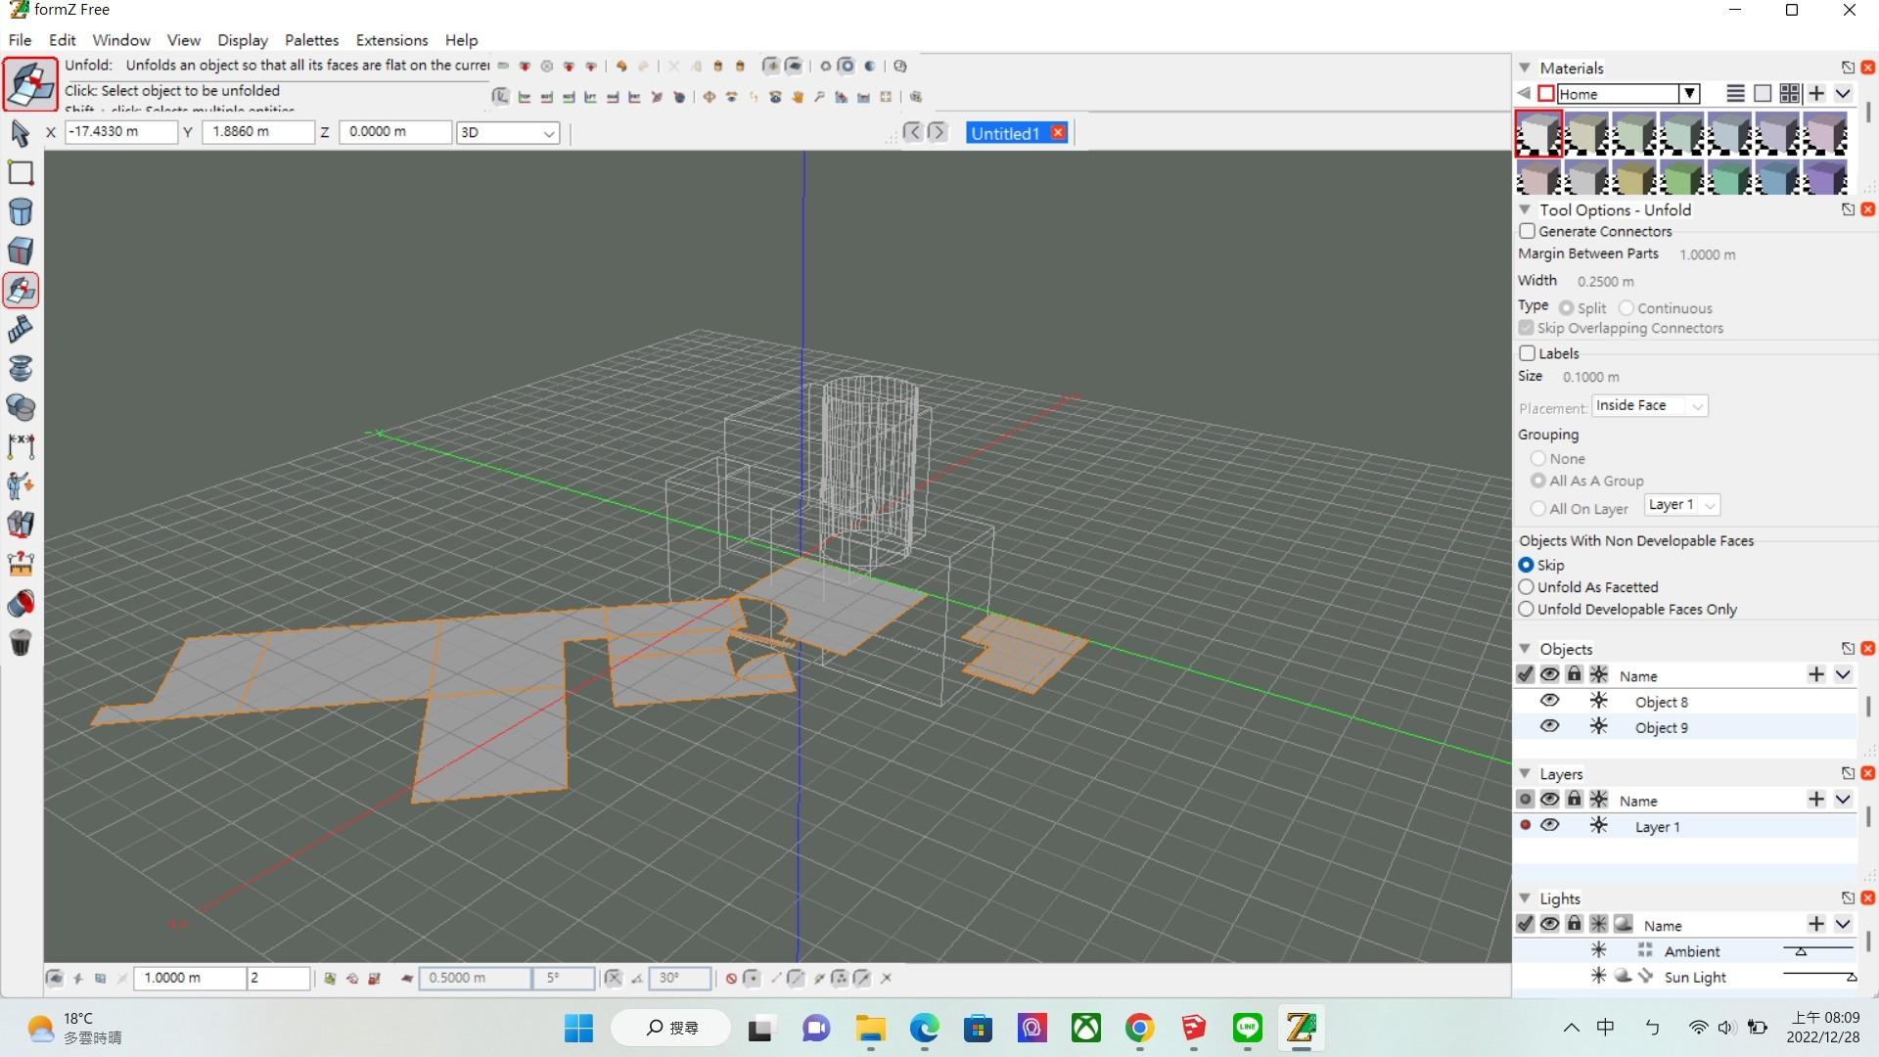Add a new object with plus button

tap(1816, 674)
